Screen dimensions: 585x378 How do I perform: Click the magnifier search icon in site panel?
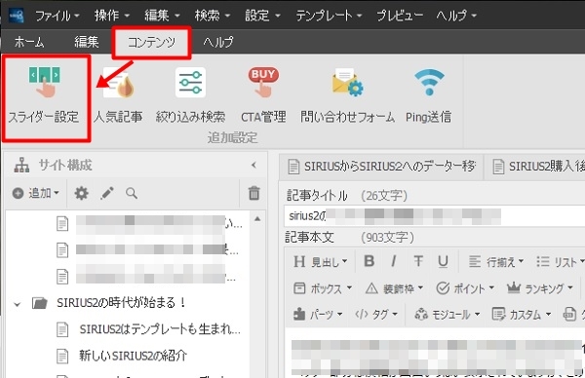[132, 193]
